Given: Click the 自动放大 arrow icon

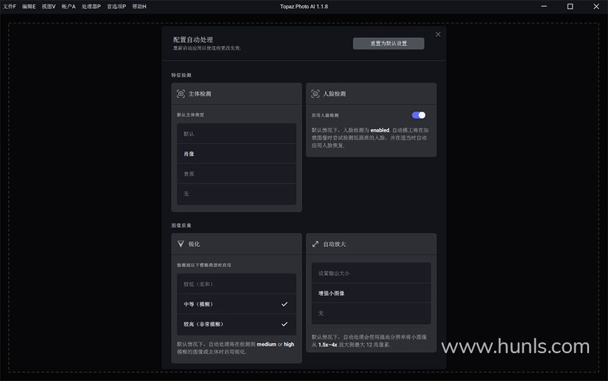Looking at the screenshot, I should point(315,244).
